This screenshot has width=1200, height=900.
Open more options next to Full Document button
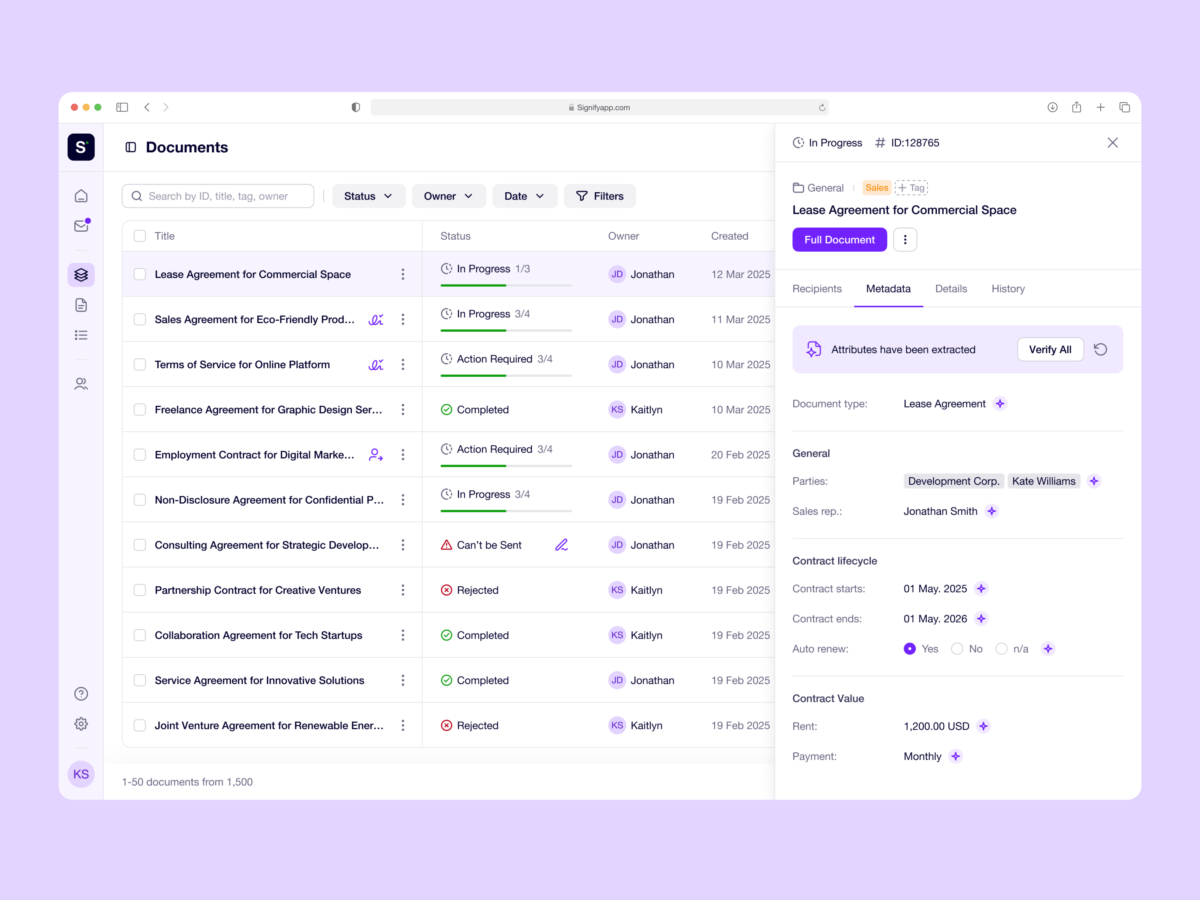coord(905,240)
